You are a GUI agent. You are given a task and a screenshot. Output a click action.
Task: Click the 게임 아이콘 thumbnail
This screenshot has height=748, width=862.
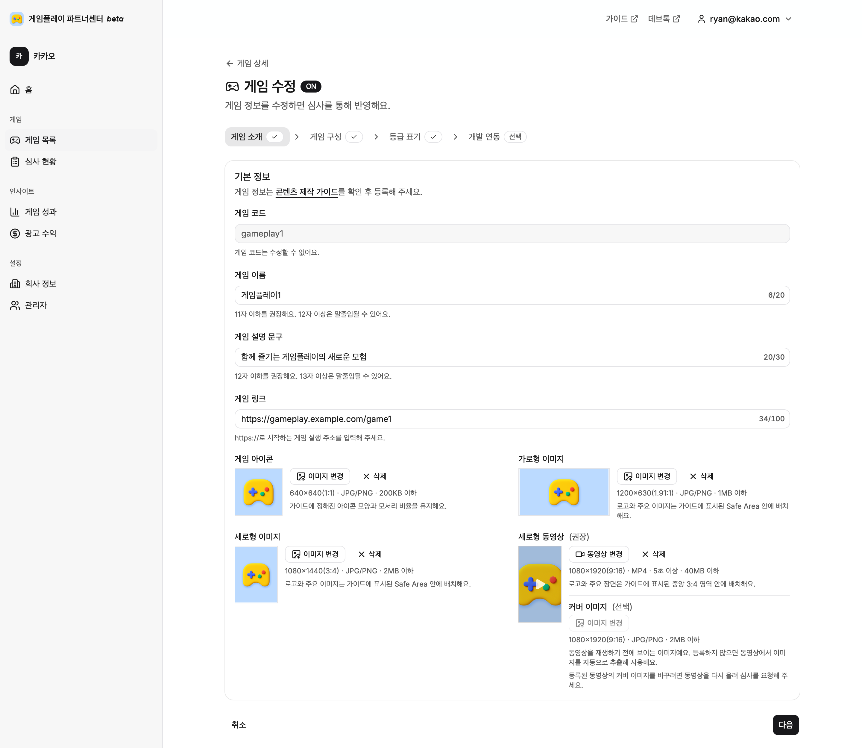click(259, 492)
